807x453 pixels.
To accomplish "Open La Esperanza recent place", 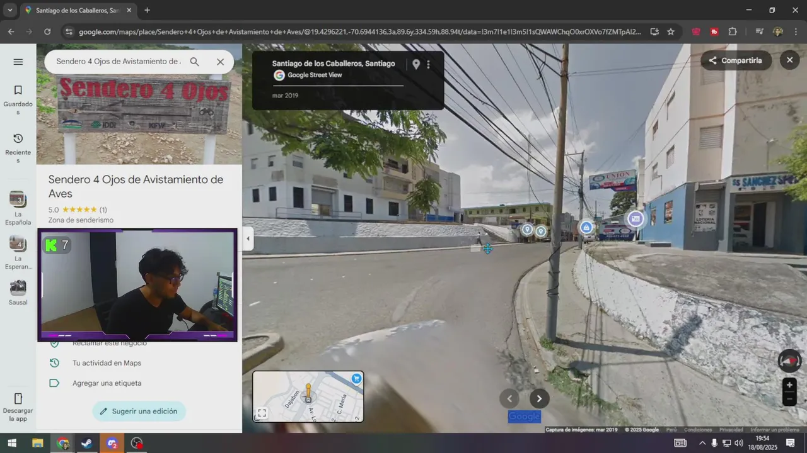I will click(x=18, y=253).
